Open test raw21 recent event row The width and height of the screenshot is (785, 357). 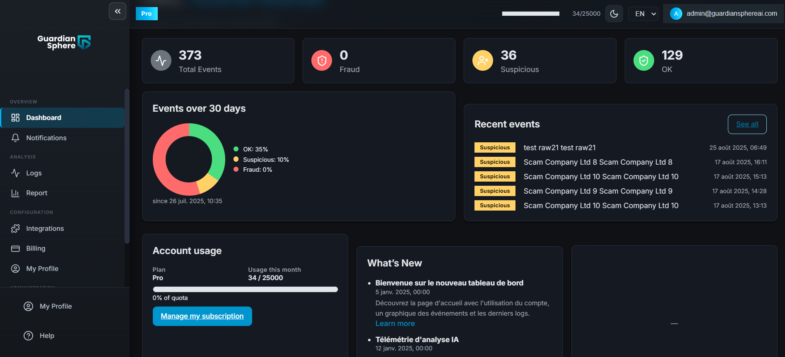pos(559,148)
